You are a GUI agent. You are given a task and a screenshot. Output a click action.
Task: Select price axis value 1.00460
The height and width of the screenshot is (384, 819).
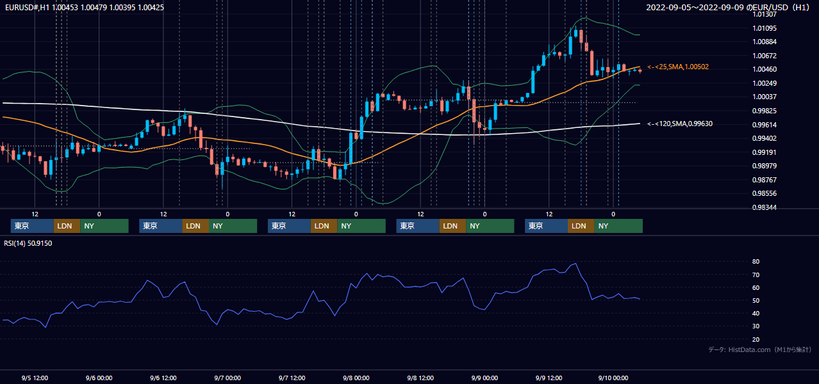point(765,69)
